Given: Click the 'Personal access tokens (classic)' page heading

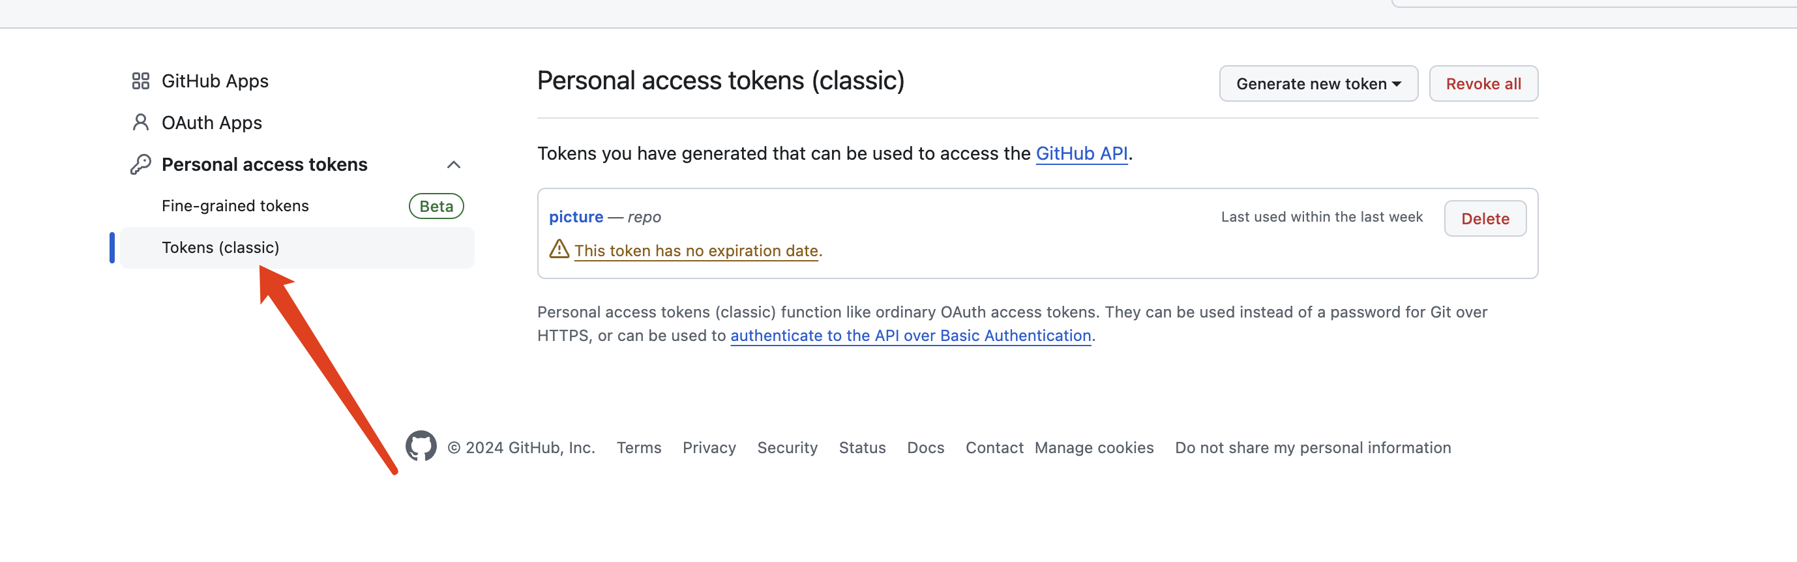Looking at the screenshot, I should [x=720, y=81].
